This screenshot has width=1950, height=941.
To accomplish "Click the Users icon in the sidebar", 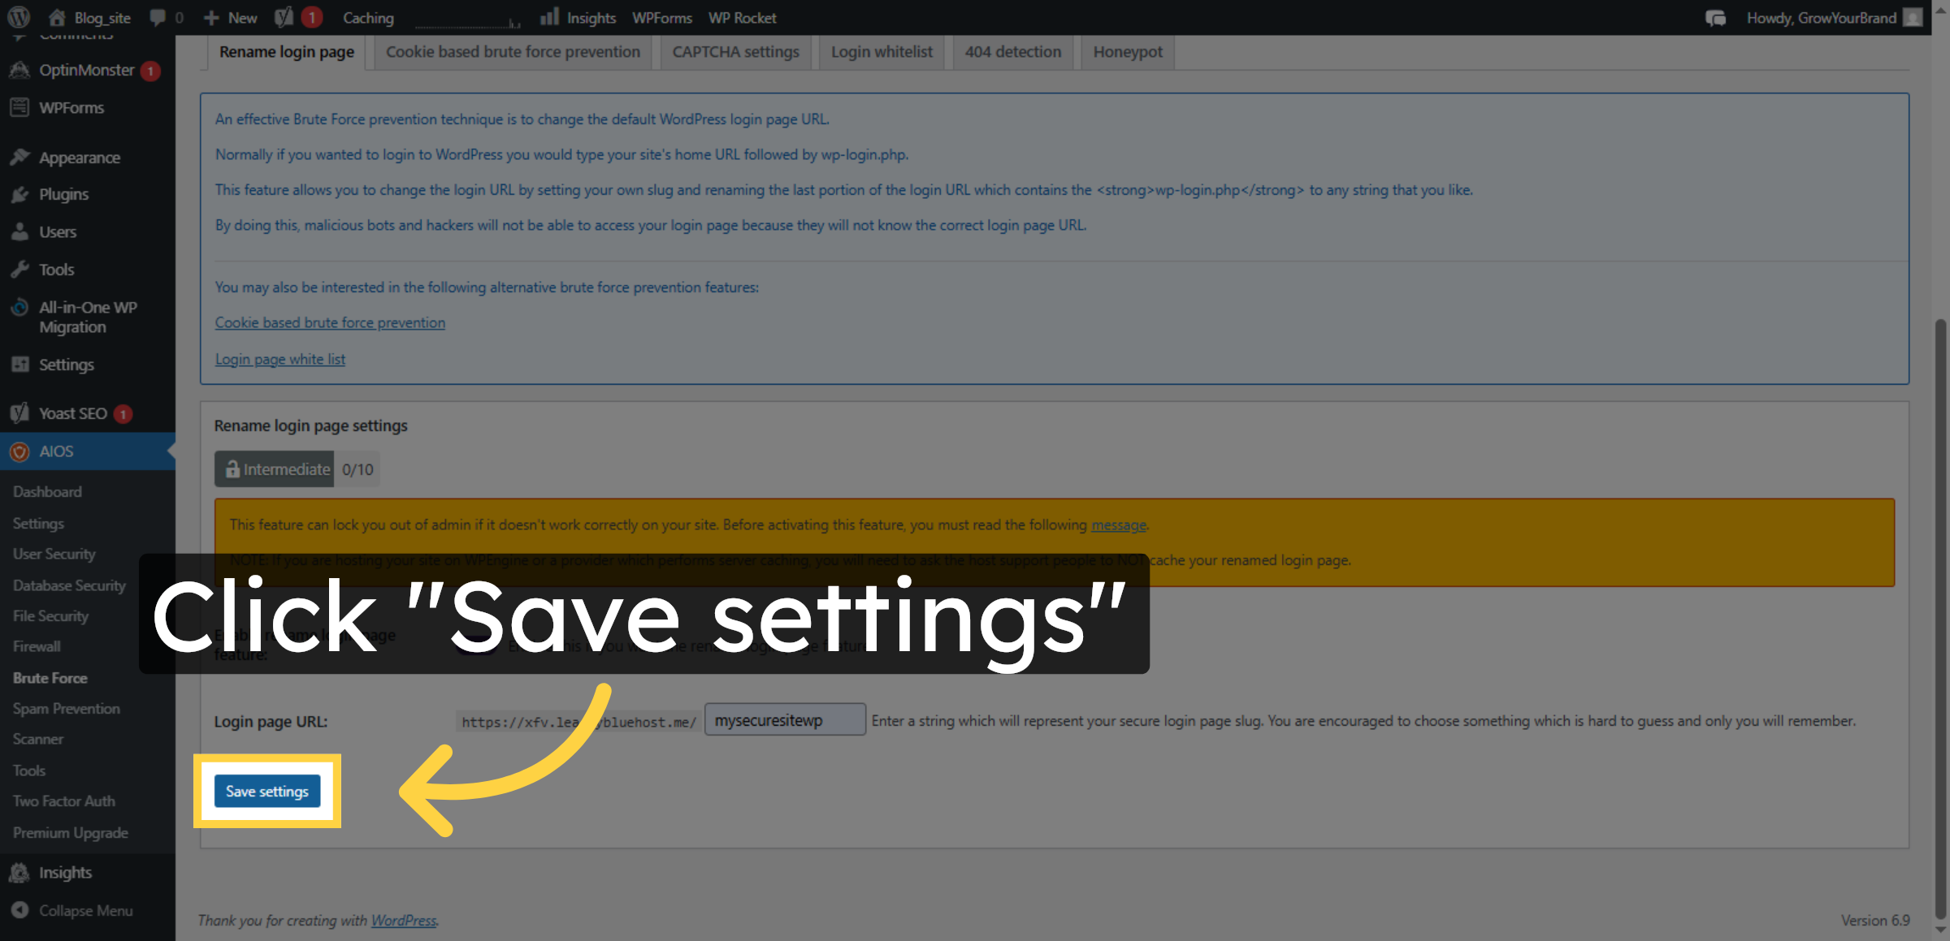I will tap(19, 231).
